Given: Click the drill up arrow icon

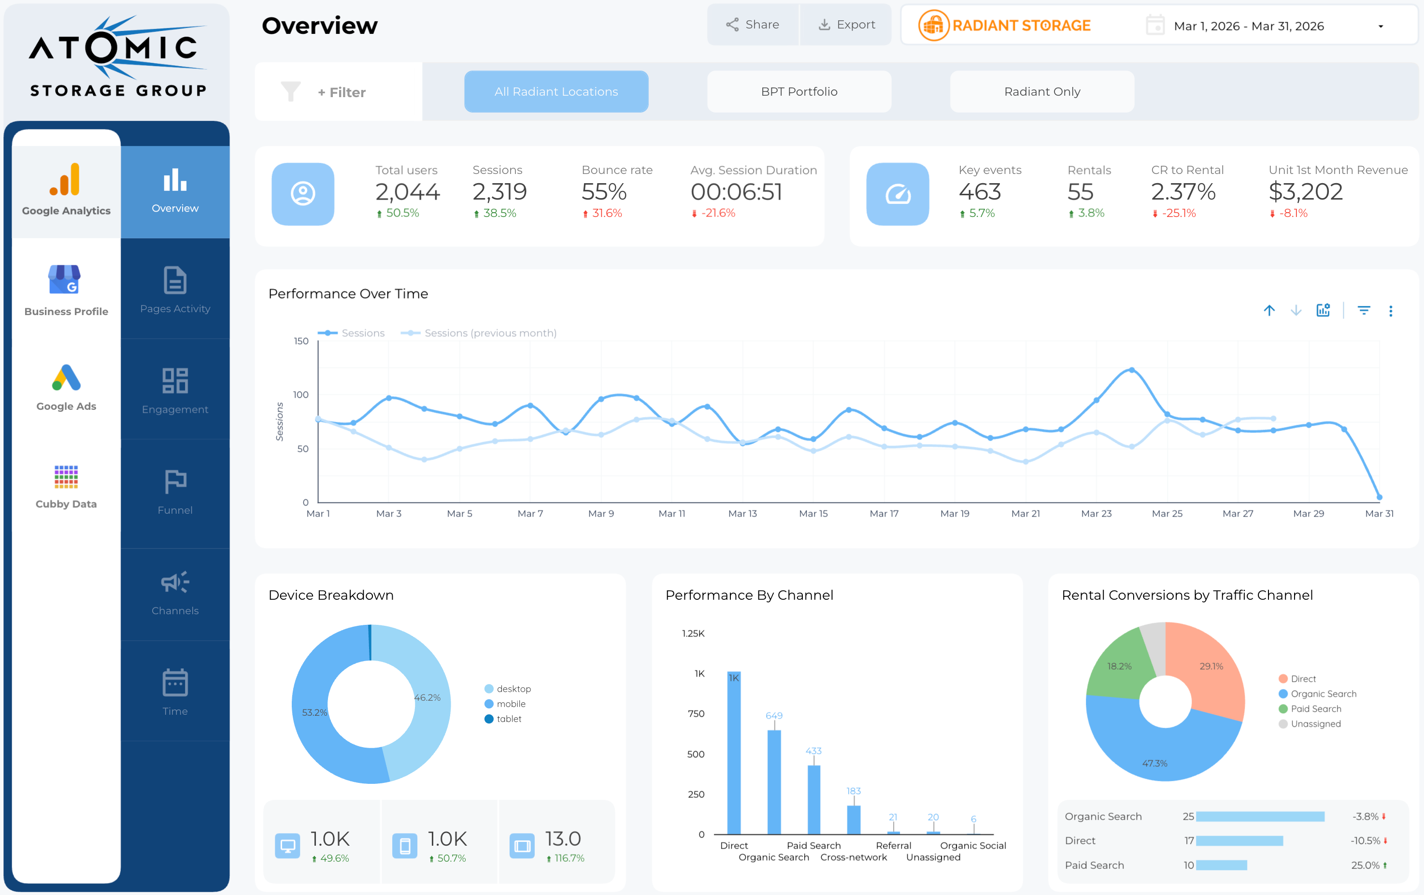Looking at the screenshot, I should click(x=1269, y=311).
